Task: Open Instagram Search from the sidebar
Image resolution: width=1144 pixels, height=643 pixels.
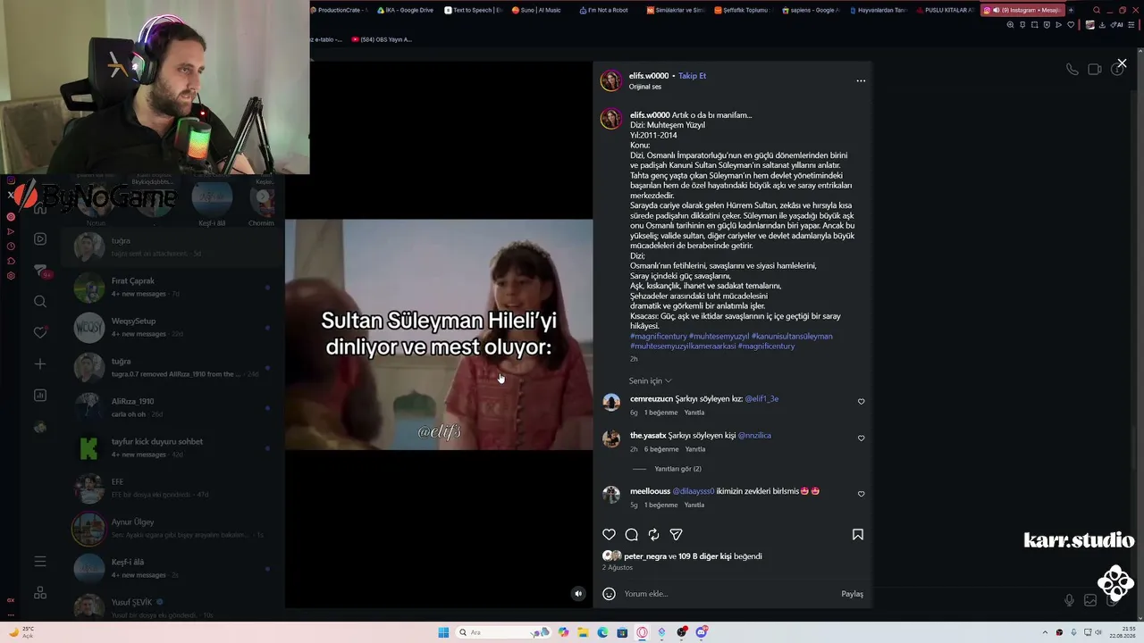Action: [39, 302]
